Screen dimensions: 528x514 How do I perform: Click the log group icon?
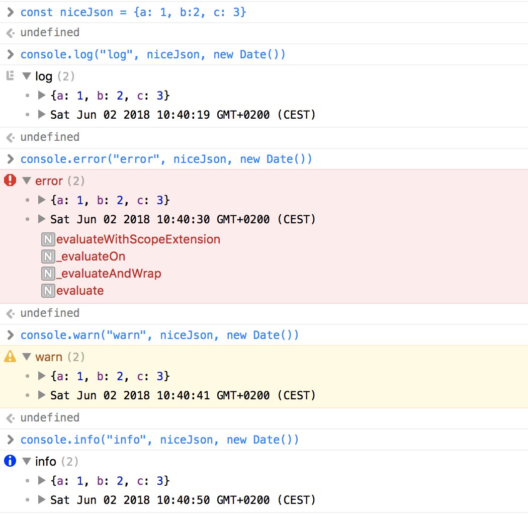[9, 76]
